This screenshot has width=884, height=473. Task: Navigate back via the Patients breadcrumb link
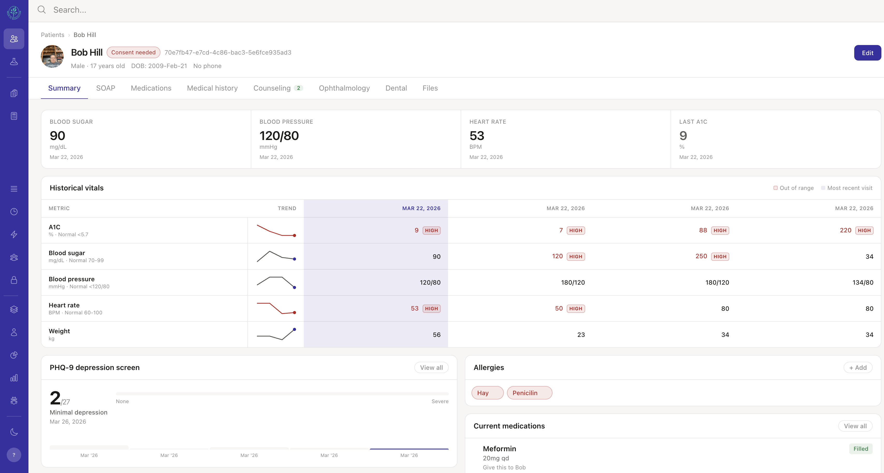pyautogui.click(x=52, y=35)
